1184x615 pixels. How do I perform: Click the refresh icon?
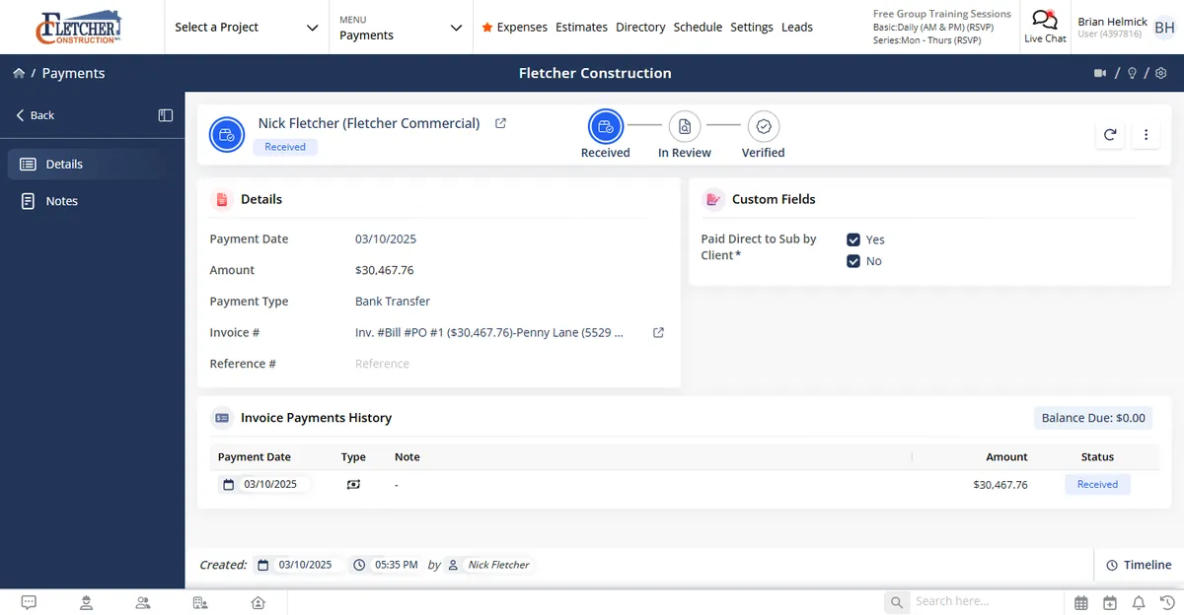click(x=1110, y=135)
